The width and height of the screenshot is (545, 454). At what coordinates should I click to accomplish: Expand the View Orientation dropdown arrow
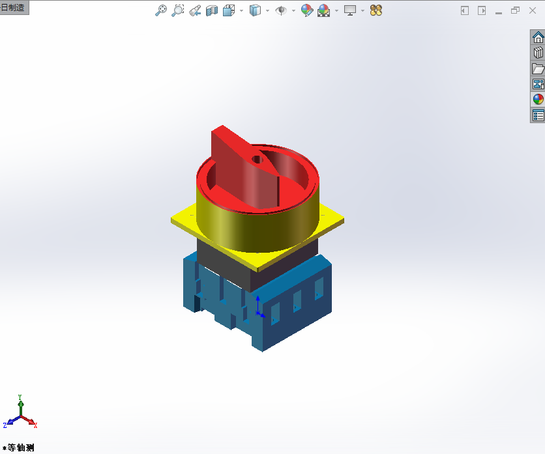(241, 11)
